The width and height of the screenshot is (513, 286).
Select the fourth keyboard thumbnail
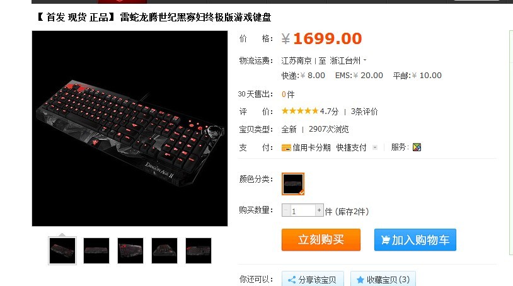[x=164, y=250]
